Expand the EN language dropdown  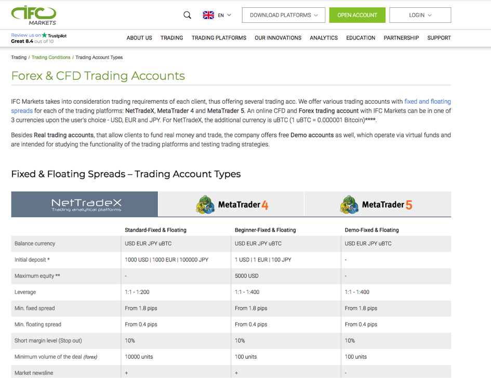224,15
